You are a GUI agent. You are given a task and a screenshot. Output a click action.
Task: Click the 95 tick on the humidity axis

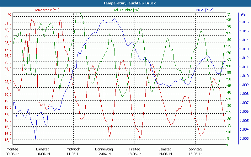tap(229, 20)
